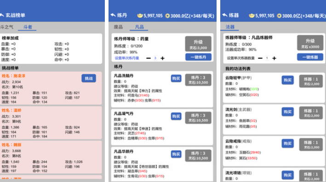Buy materials for 凡品洗髓丹

click(x=176, y=79)
